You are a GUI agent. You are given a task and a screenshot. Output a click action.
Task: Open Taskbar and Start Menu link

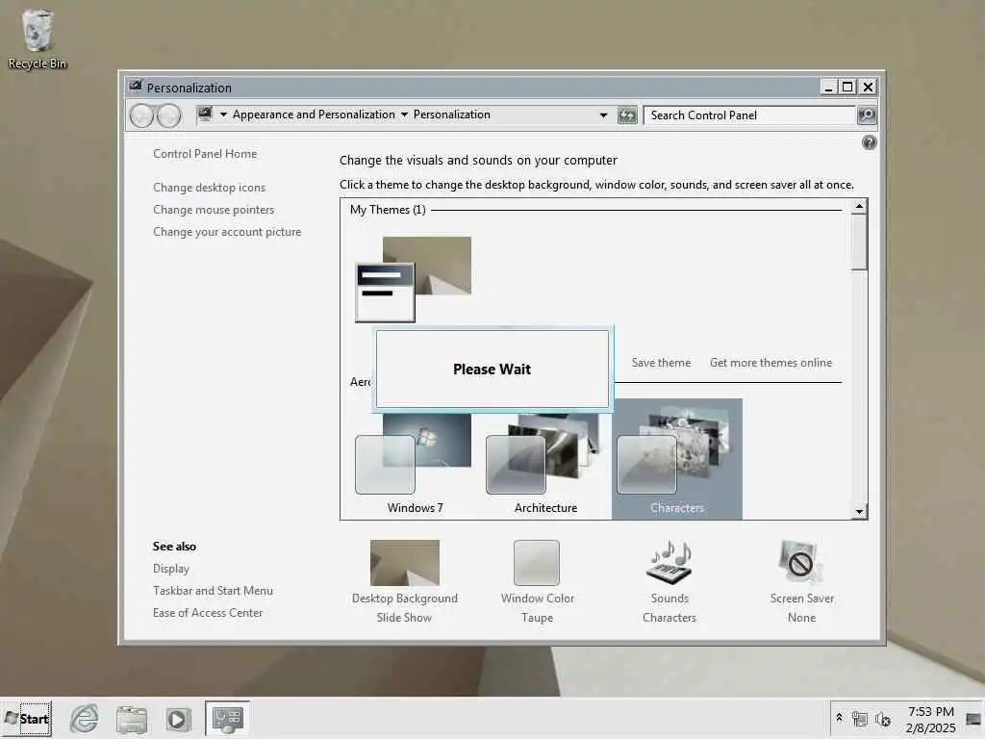click(213, 591)
